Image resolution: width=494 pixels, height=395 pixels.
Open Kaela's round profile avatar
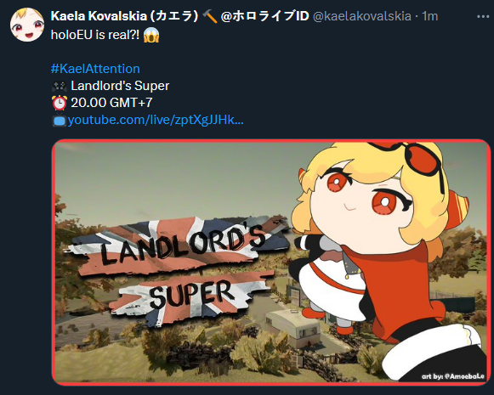click(x=27, y=25)
